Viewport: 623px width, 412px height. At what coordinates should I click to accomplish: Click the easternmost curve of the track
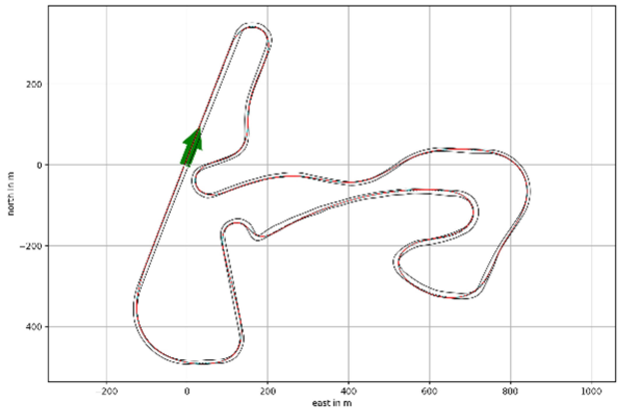coord(528,191)
